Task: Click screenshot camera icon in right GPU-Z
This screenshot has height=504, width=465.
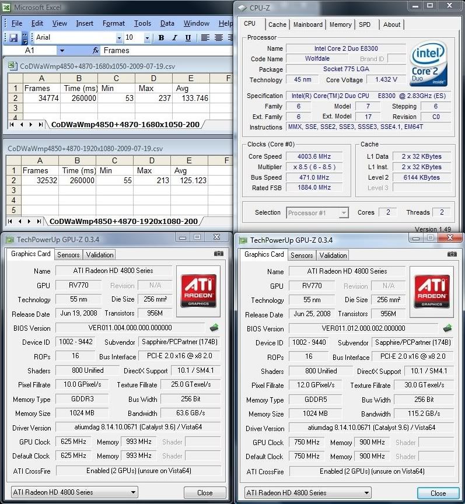Action: (452, 254)
